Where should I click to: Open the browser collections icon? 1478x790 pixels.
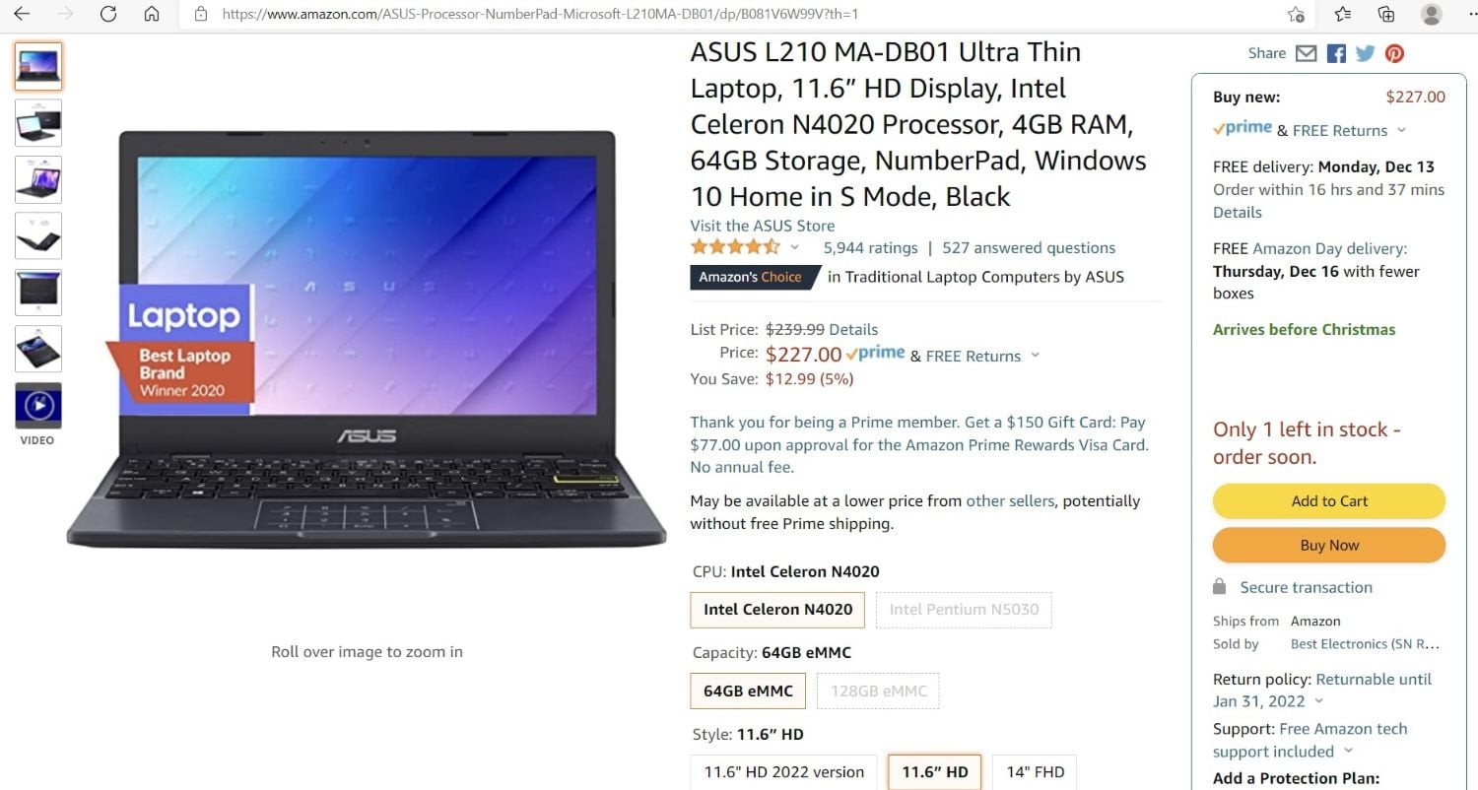coord(1385,14)
